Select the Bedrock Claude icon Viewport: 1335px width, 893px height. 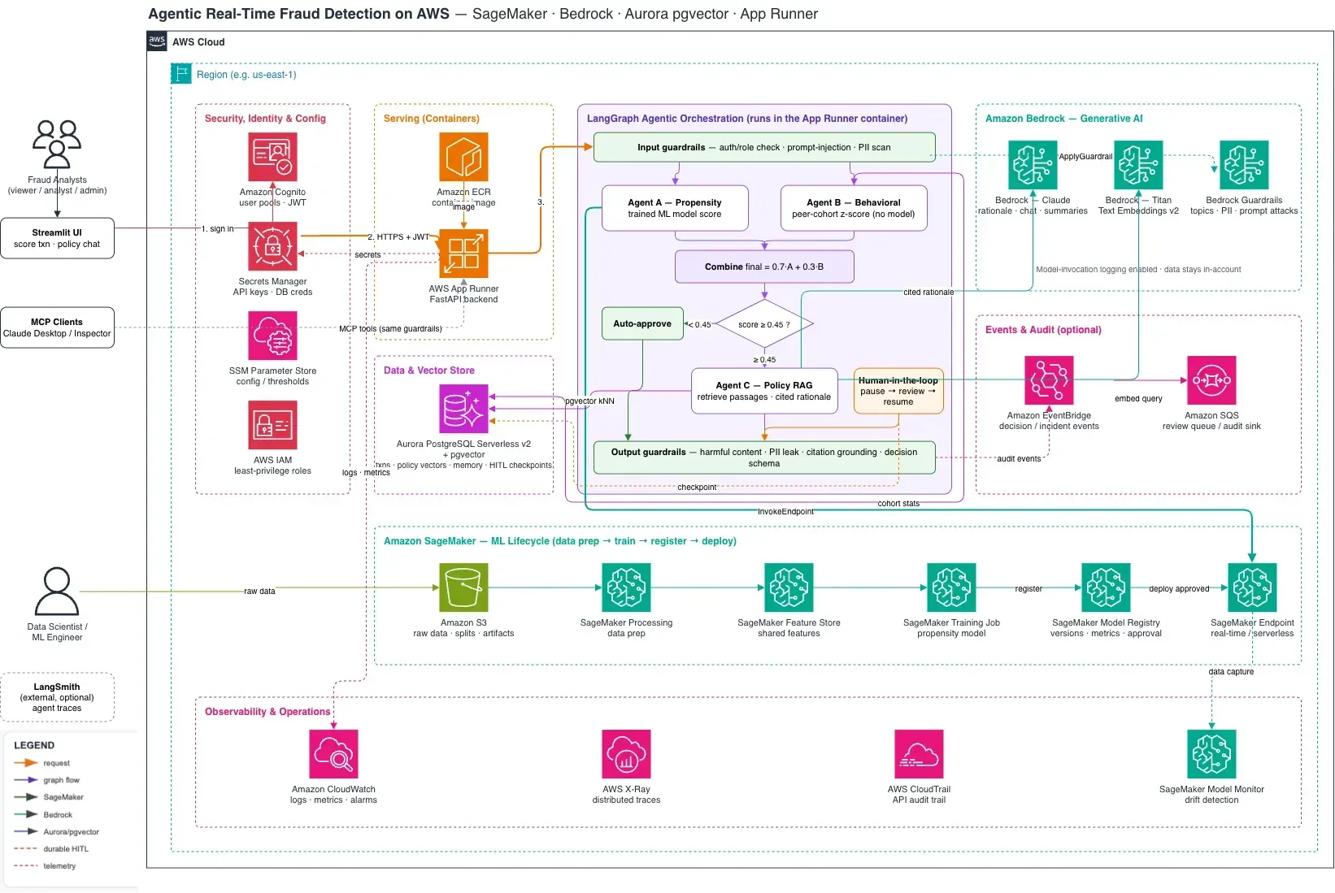(x=1033, y=165)
